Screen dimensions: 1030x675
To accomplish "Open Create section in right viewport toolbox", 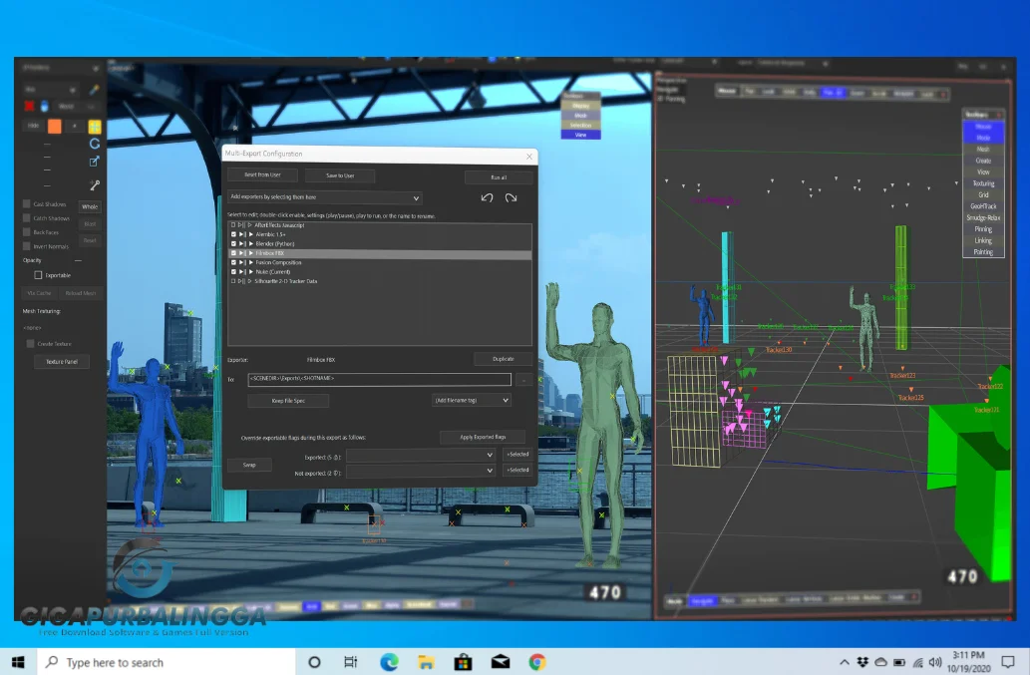I will (x=983, y=161).
